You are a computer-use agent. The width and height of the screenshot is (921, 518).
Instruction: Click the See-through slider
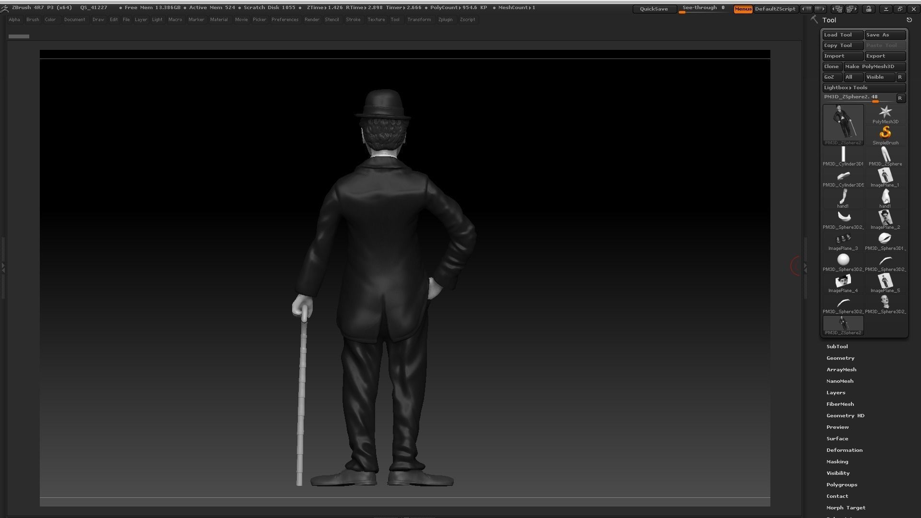(704, 9)
